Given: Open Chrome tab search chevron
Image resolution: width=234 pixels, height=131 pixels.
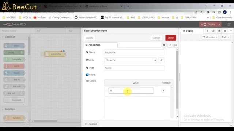Looking at the screenshot, I should click(x=206, y=6).
